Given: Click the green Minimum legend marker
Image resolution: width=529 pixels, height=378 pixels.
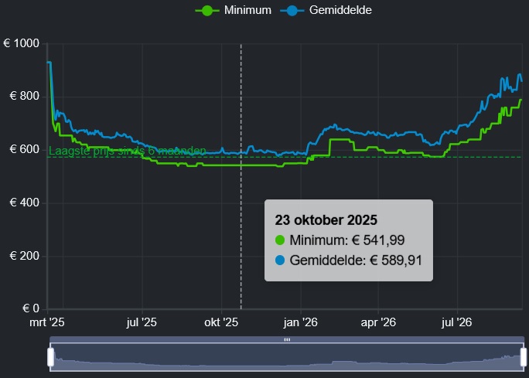Looking at the screenshot, I should 207,11.
